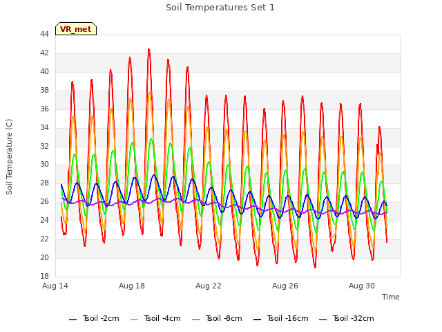Click the 32 y-axis tick label
Viewport: 442px width, 332px height.
click(44, 146)
